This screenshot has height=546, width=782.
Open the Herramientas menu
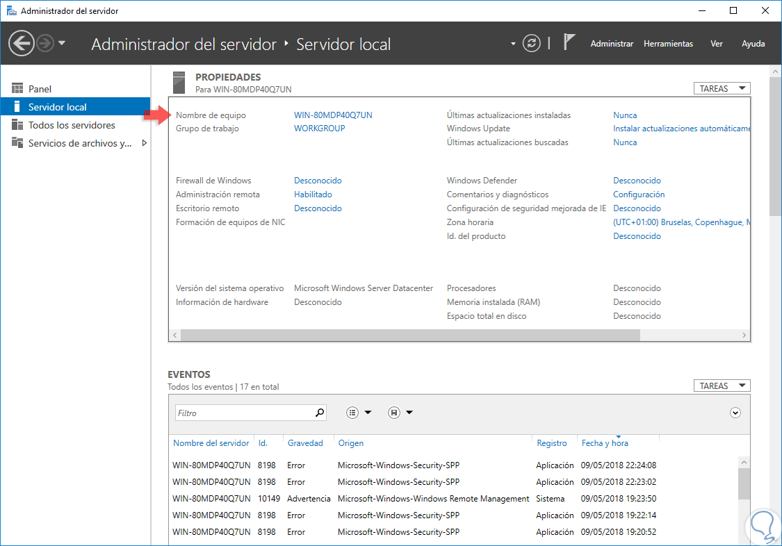pyautogui.click(x=668, y=44)
